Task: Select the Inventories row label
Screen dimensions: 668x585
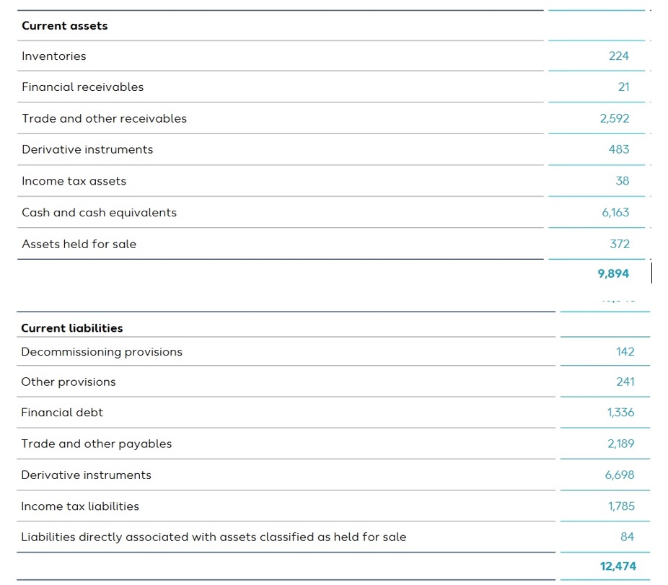Action: pyautogui.click(x=54, y=56)
